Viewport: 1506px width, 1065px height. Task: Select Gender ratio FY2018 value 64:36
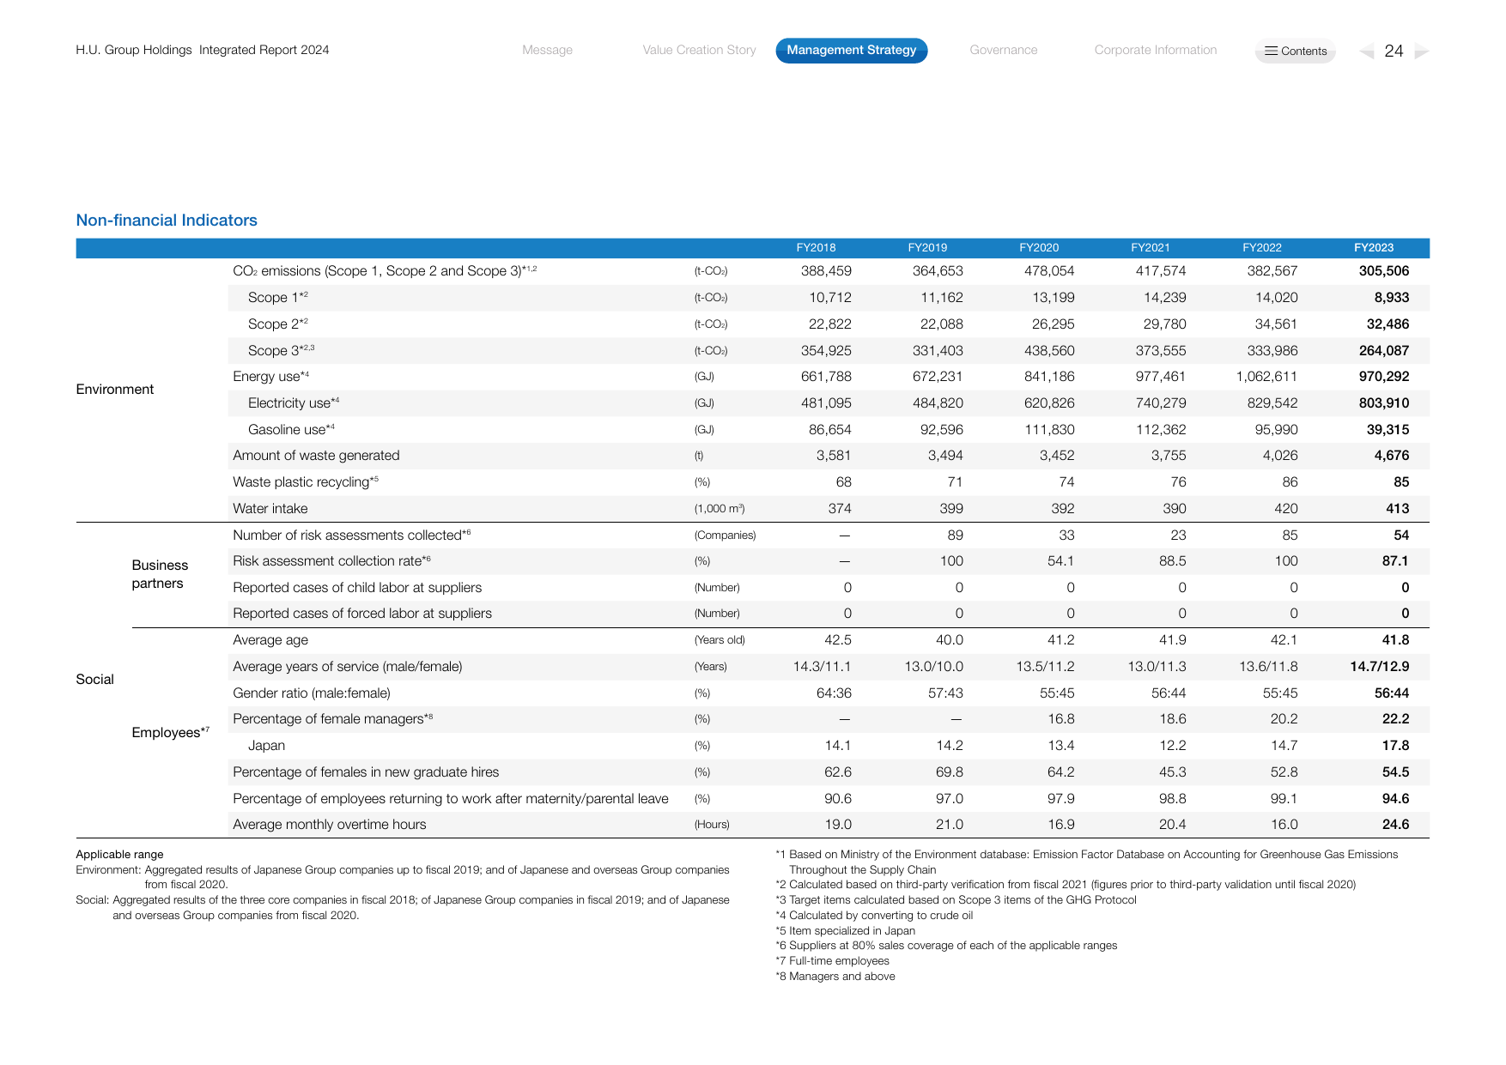(x=834, y=693)
